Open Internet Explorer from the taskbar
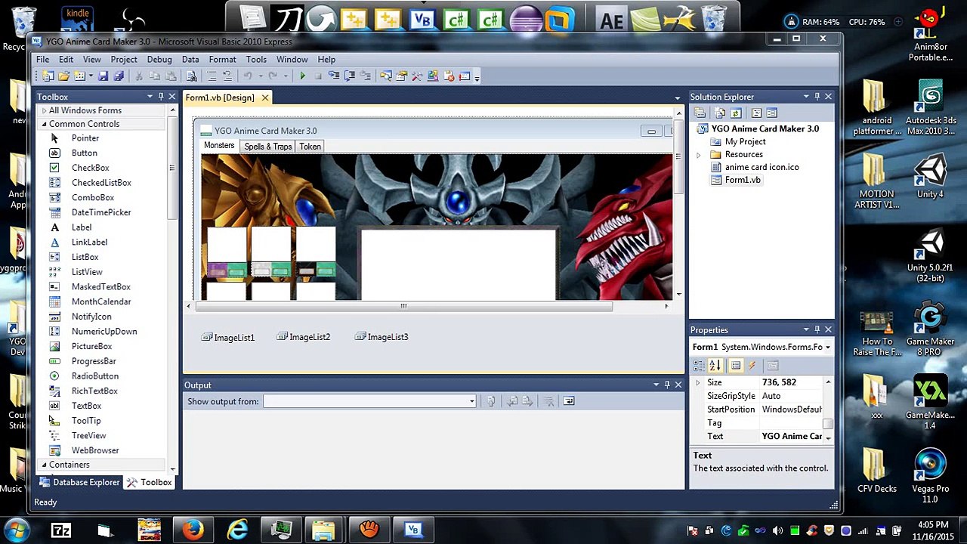This screenshot has height=544, width=967. point(238,530)
